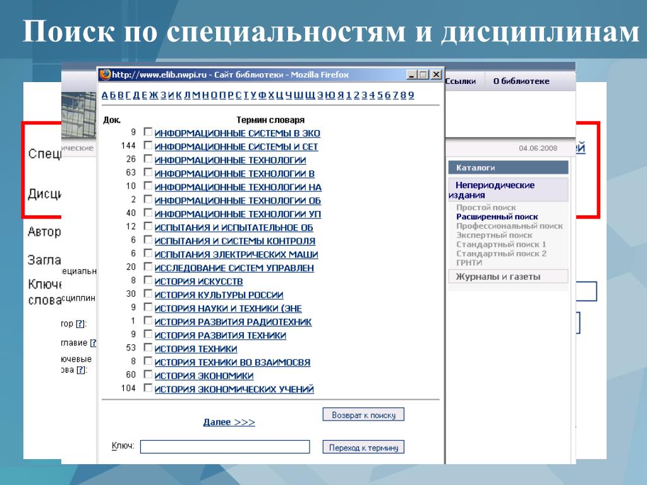Select checkbox for ИНФОРМАЦИОННЫЕ ТЕХНОЛОГИИ ОБ
The height and width of the screenshot is (485, 647).
point(148,199)
